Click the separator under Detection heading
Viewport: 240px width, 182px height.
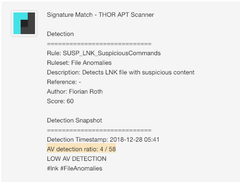point(99,44)
